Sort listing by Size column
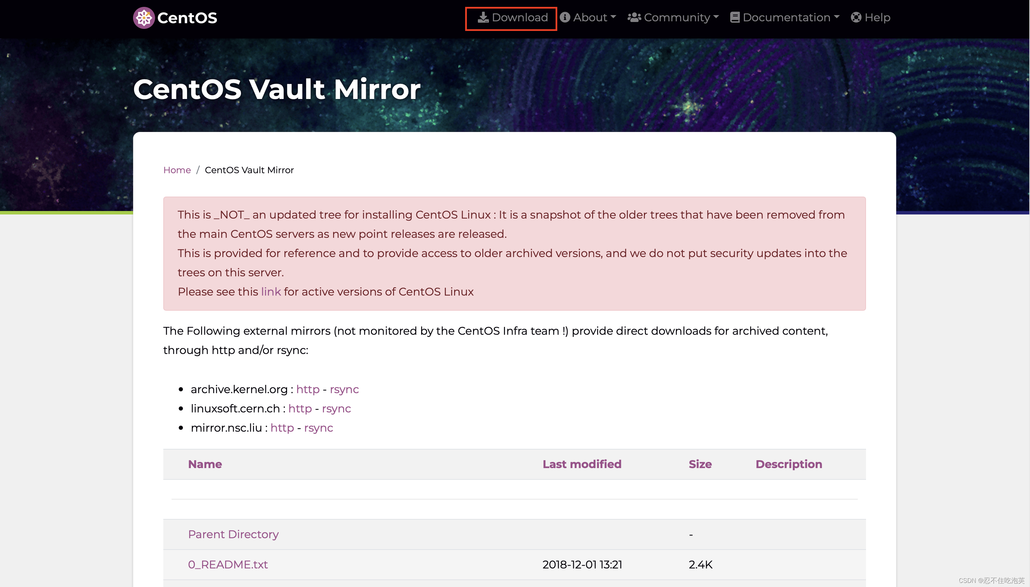Screen dimensions: 1030x587 coord(700,464)
